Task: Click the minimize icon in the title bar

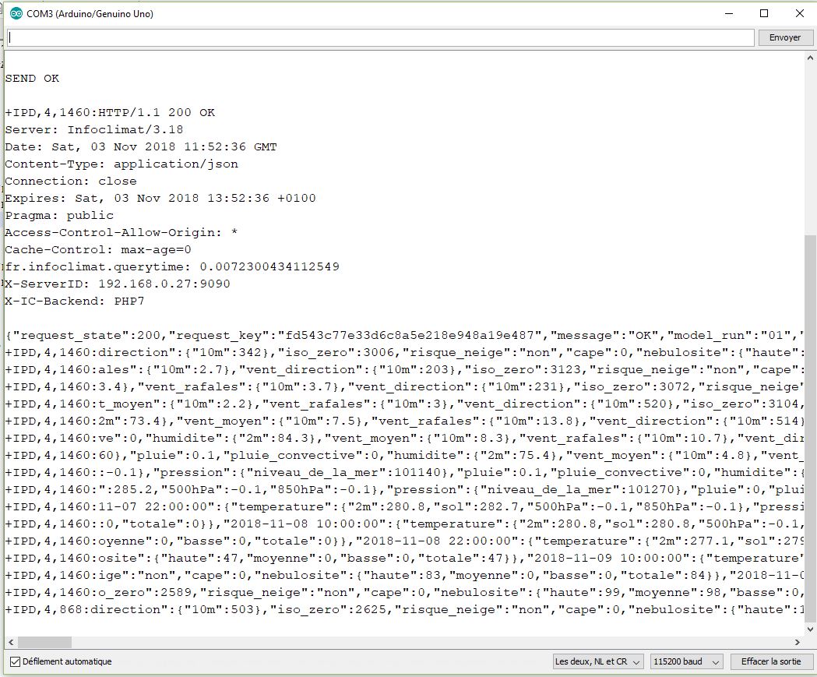Action: [x=728, y=13]
